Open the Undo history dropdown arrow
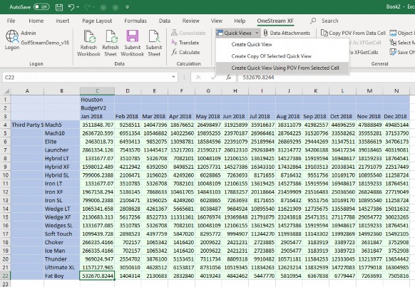415x287 pixels. (78, 7)
